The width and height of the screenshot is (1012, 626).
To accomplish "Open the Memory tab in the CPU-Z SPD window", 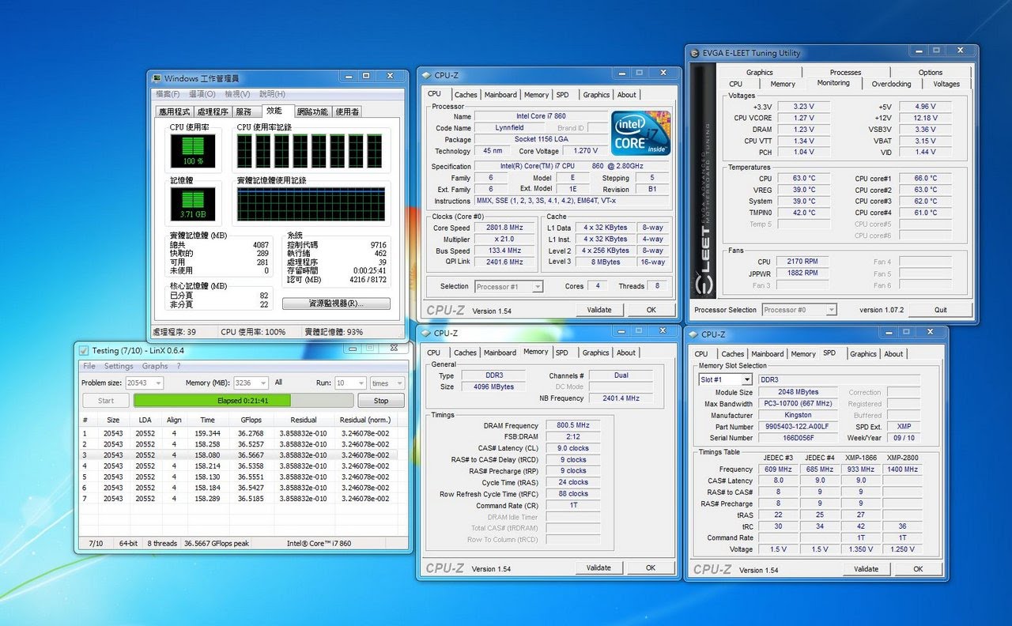I will tap(803, 354).
